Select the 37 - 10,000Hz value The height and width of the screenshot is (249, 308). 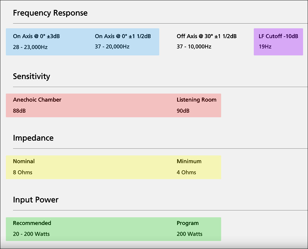point(194,47)
